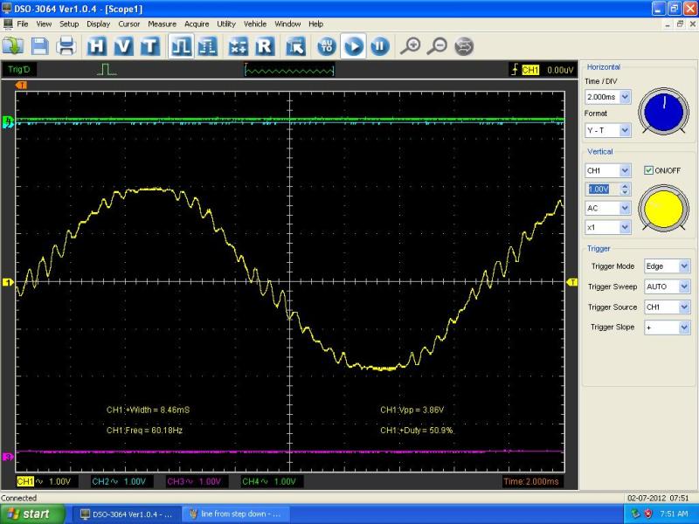Select the solid pulse waveform icon
The height and width of the screenshot is (524, 699).
181,46
